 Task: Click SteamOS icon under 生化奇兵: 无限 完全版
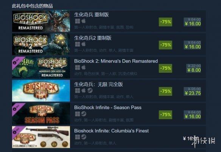pos(90,91)
